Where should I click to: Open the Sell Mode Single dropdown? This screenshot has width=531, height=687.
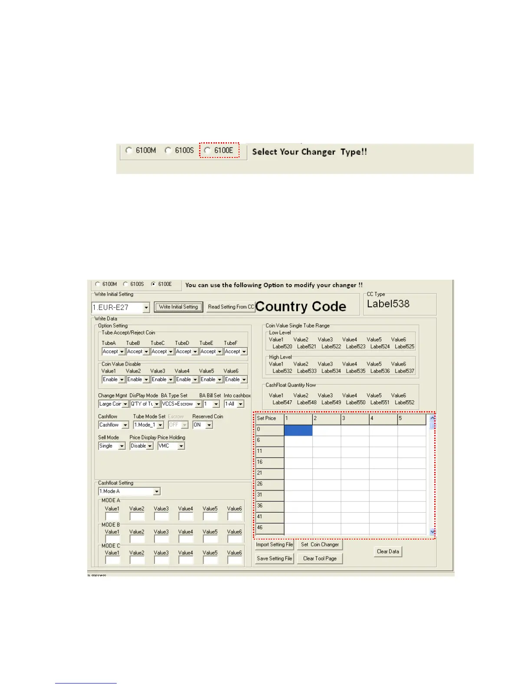click(122, 446)
